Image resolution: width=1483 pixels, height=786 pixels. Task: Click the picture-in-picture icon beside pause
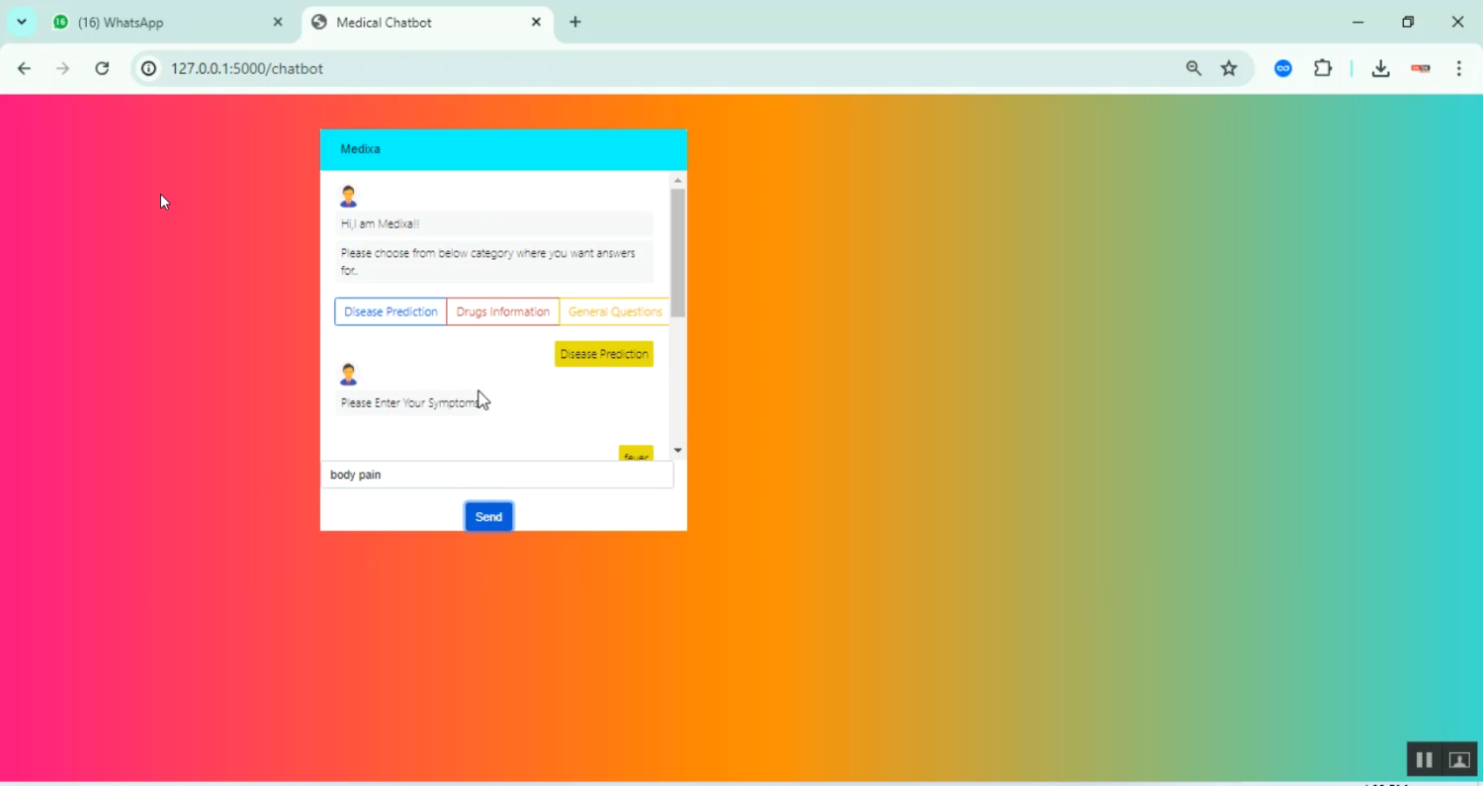click(1459, 759)
